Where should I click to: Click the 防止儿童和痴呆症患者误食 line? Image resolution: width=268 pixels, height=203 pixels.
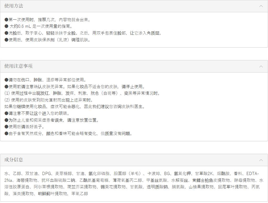52,120
